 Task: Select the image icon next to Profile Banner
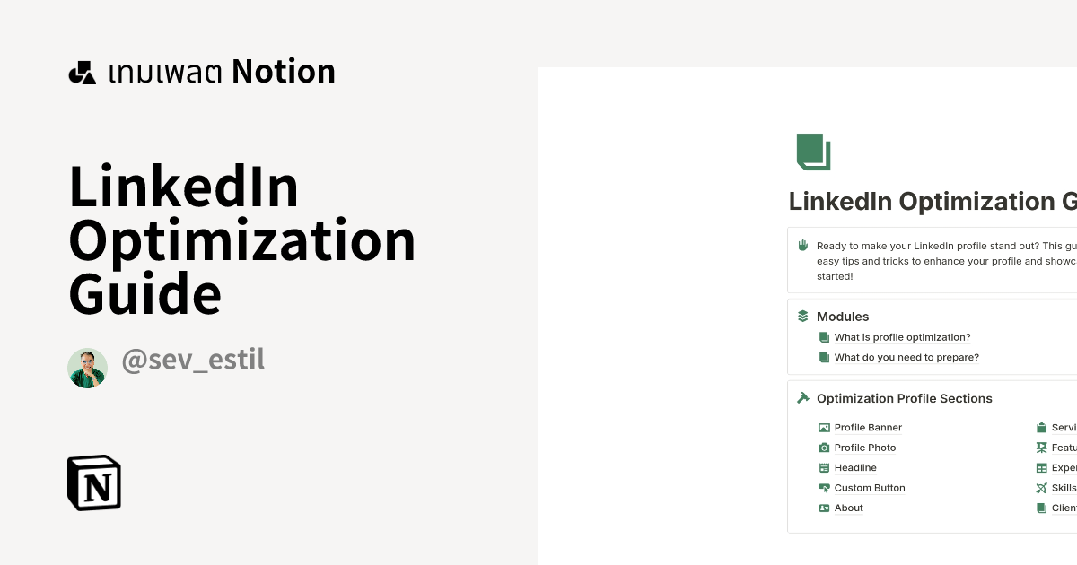click(x=824, y=427)
